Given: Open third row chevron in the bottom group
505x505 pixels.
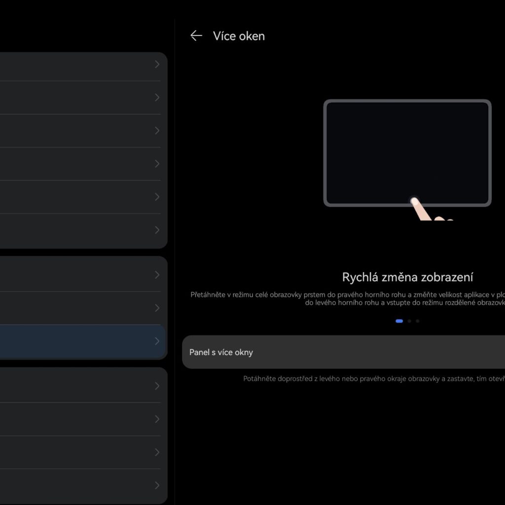Looking at the screenshot, I should click(157, 452).
